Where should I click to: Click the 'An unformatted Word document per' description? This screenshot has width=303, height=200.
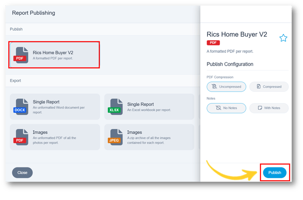59,107
